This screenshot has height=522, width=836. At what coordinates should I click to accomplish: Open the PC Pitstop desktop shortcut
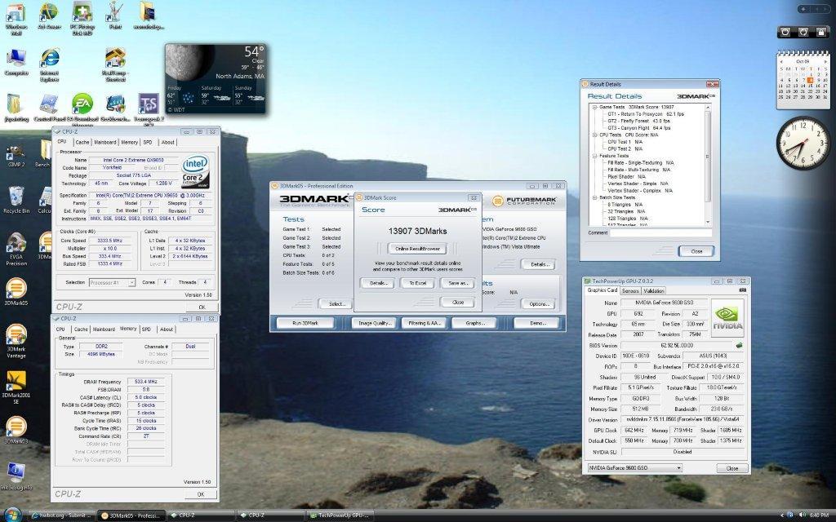pos(82,19)
